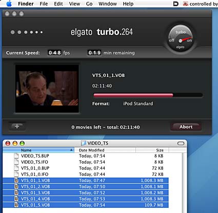
Task: Abort the current encoding job
Action: (186, 127)
